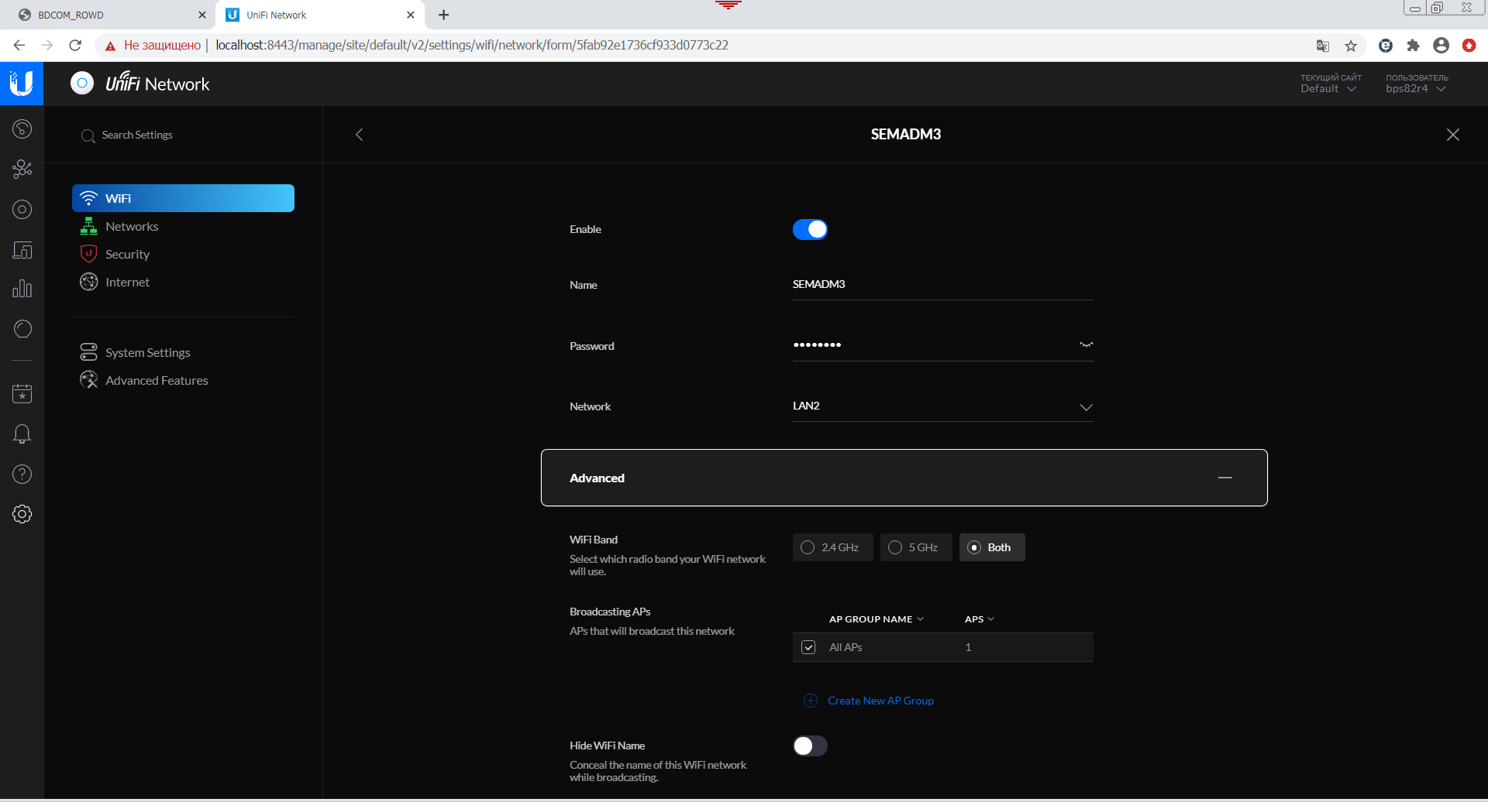Open the Statistics bar chart icon
Screen dimensions: 1488x802
tap(22, 289)
